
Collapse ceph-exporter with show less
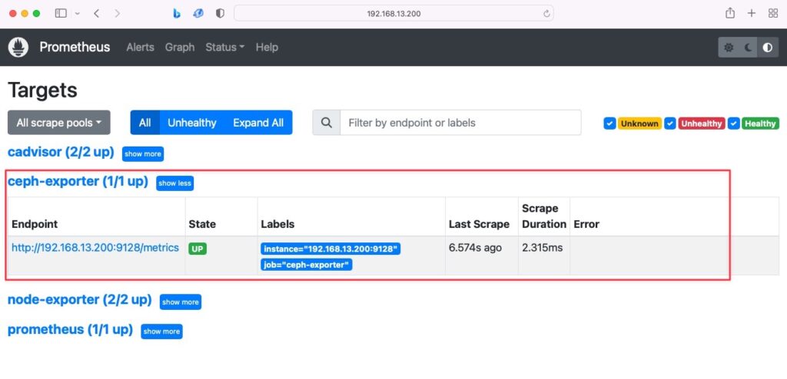point(174,183)
